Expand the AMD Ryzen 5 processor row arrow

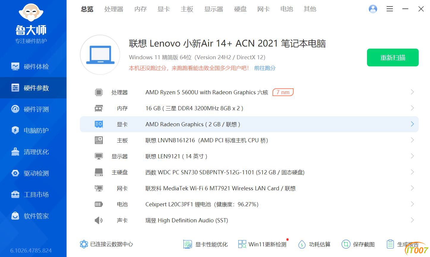[412, 92]
